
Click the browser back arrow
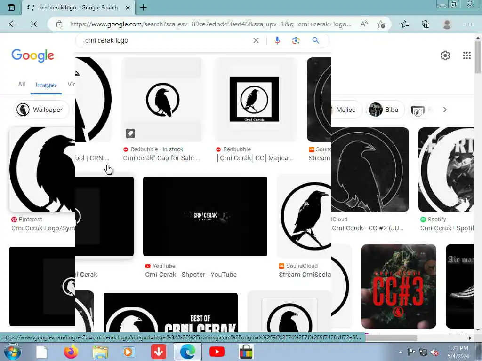pyautogui.click(x=13, y=24)
